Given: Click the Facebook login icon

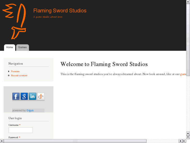Looking at the screenshot, I should (x=16, y=96).
